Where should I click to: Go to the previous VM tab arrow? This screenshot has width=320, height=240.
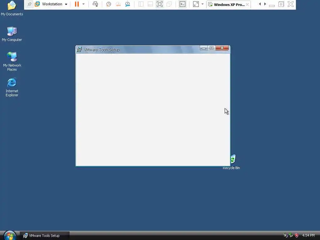[260, 4]
